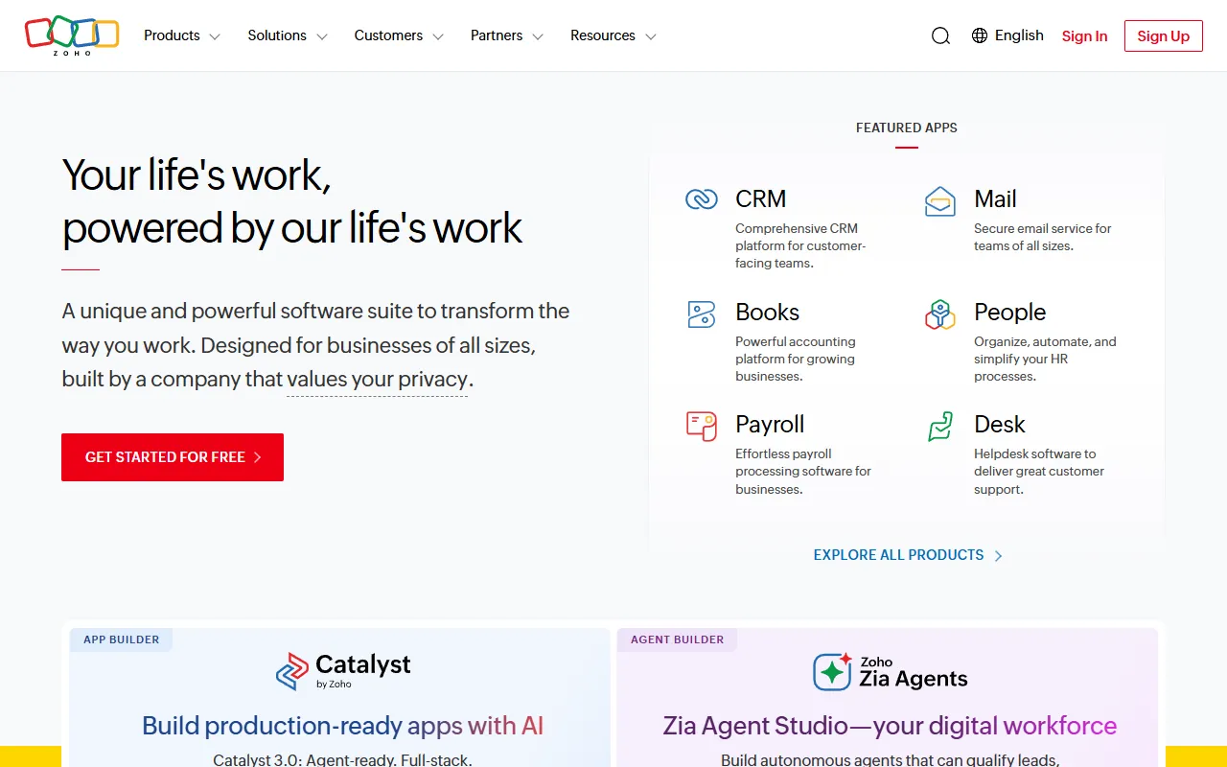The width and height of the screenshot is (1227, 767).
Task: Click the Sign In link
Action: point(1084,36)
